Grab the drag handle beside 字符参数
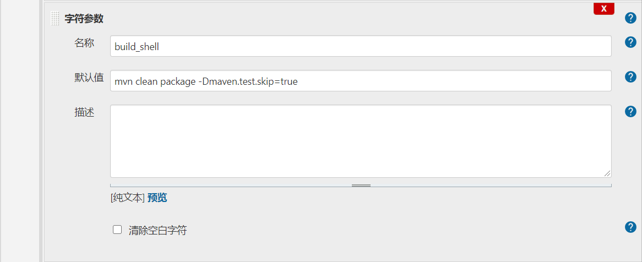The width and height of the screenshot is (642, 262). tap(55, 19)
